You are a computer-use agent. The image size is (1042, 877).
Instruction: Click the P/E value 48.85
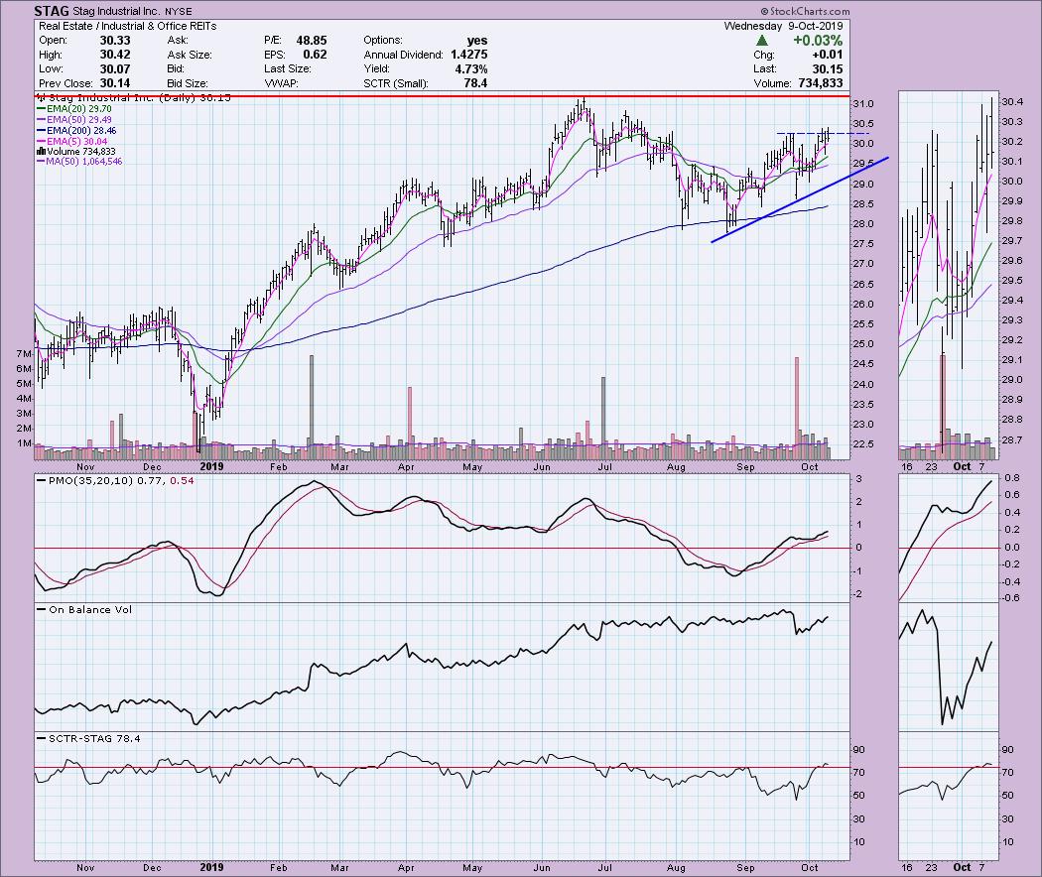click(312, 41)
